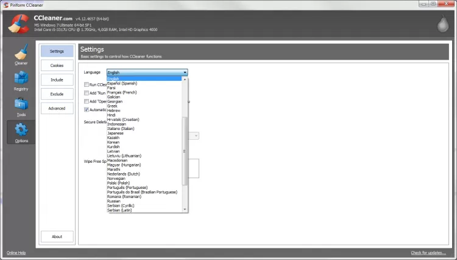Screen dimensions: 457x260
Task: Select English in language list
Action: pyautogui.click(x=144, y=79)
